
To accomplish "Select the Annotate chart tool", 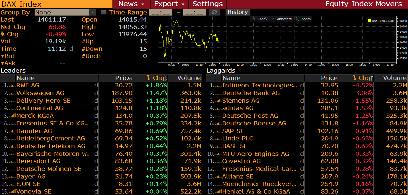I will 281,19.
